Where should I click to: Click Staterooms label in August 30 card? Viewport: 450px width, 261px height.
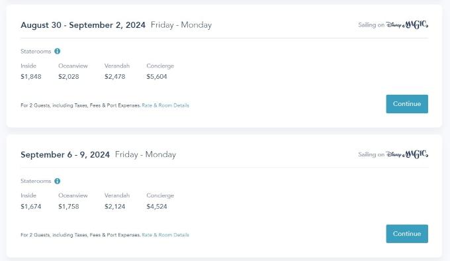[x=36, y=52]
